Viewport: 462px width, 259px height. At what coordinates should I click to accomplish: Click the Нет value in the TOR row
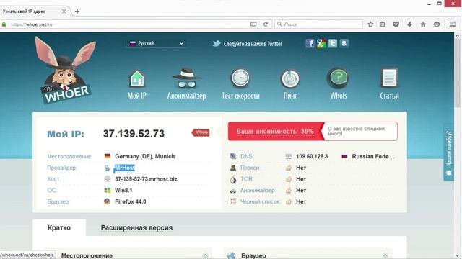[301, 179]
